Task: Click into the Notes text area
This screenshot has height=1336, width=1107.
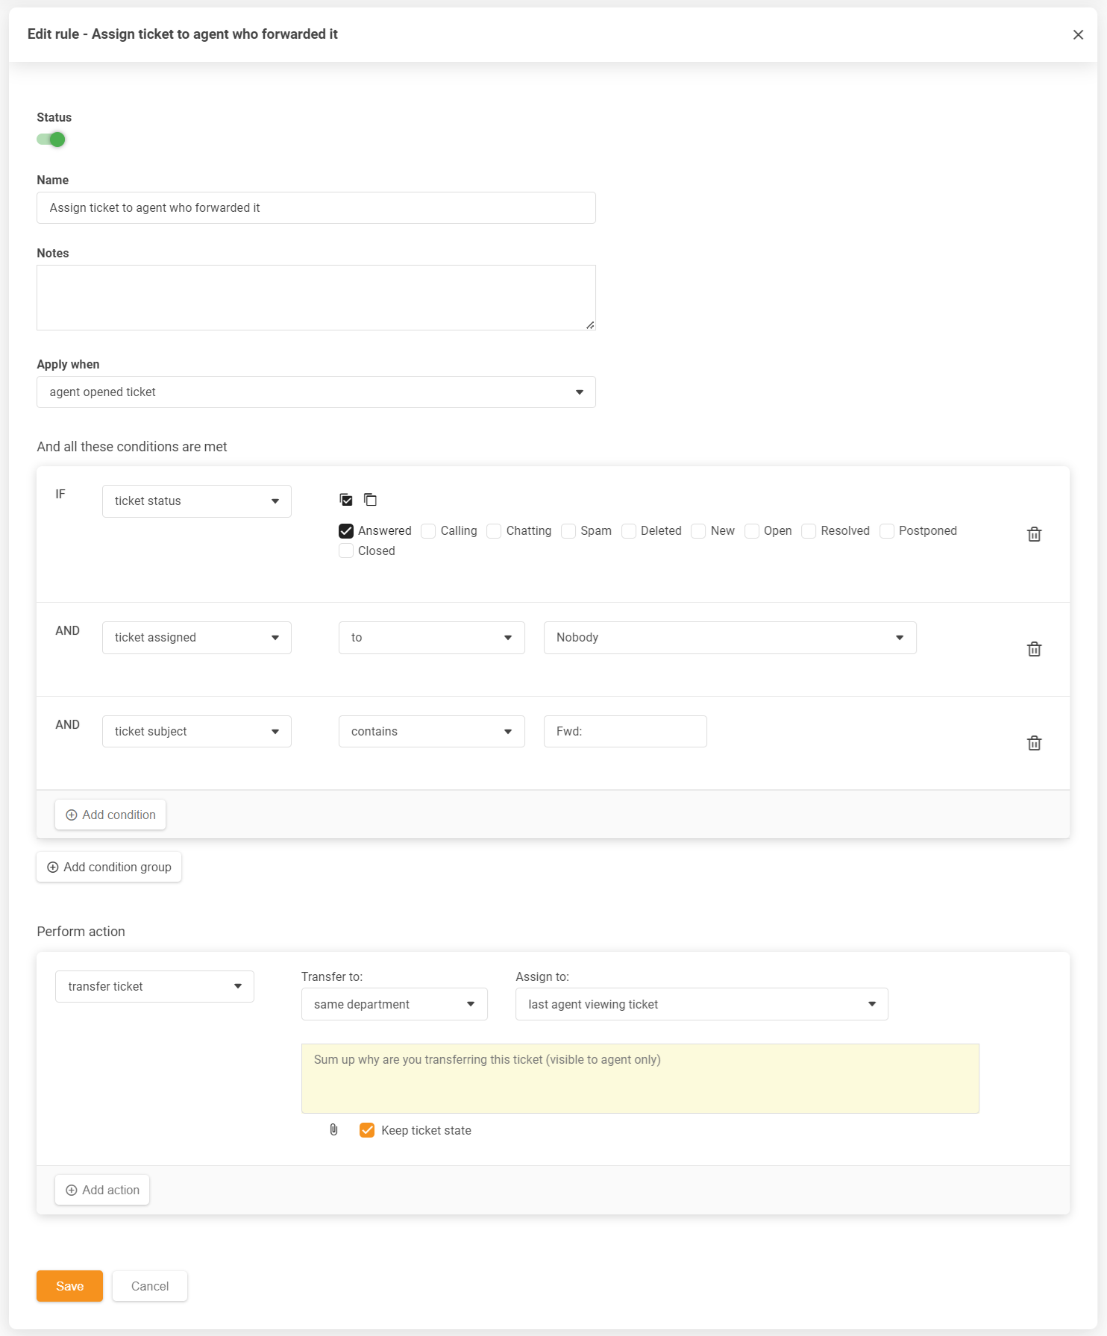Action: [316, 298]
